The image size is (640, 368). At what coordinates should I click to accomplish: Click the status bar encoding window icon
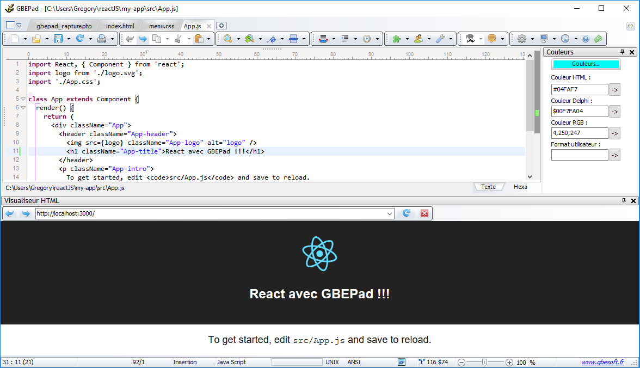[x=402, y=362]
